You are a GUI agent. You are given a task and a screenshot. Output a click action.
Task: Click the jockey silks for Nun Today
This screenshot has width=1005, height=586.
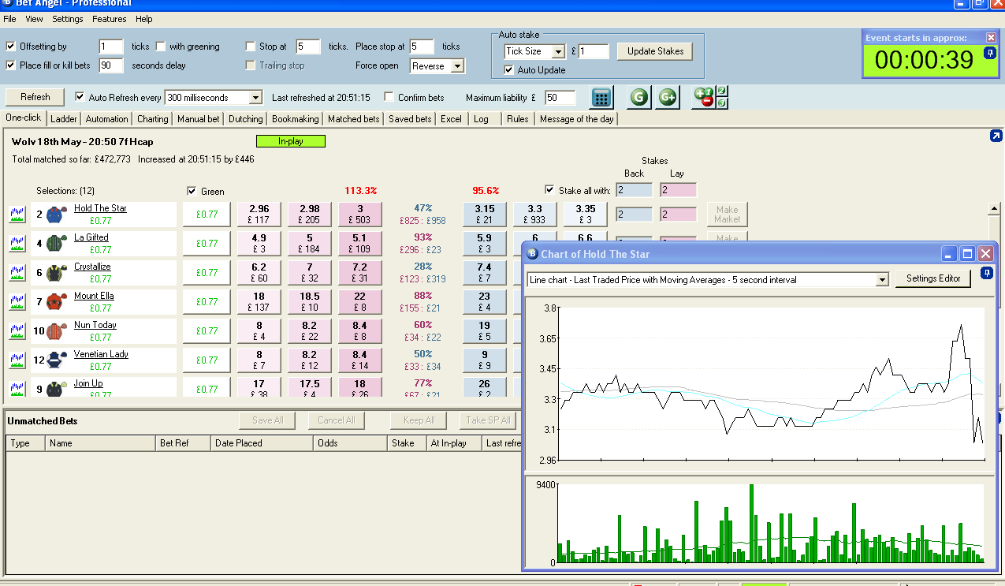55,331
